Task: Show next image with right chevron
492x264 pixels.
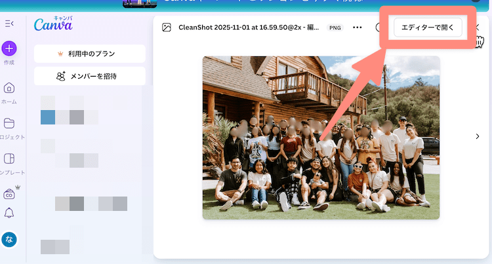Action: tap(478, 136)
